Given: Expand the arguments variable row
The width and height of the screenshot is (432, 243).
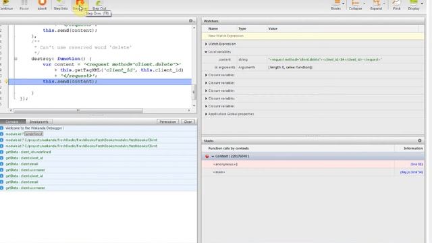Looking at the screenshot, I should (216, 67).
